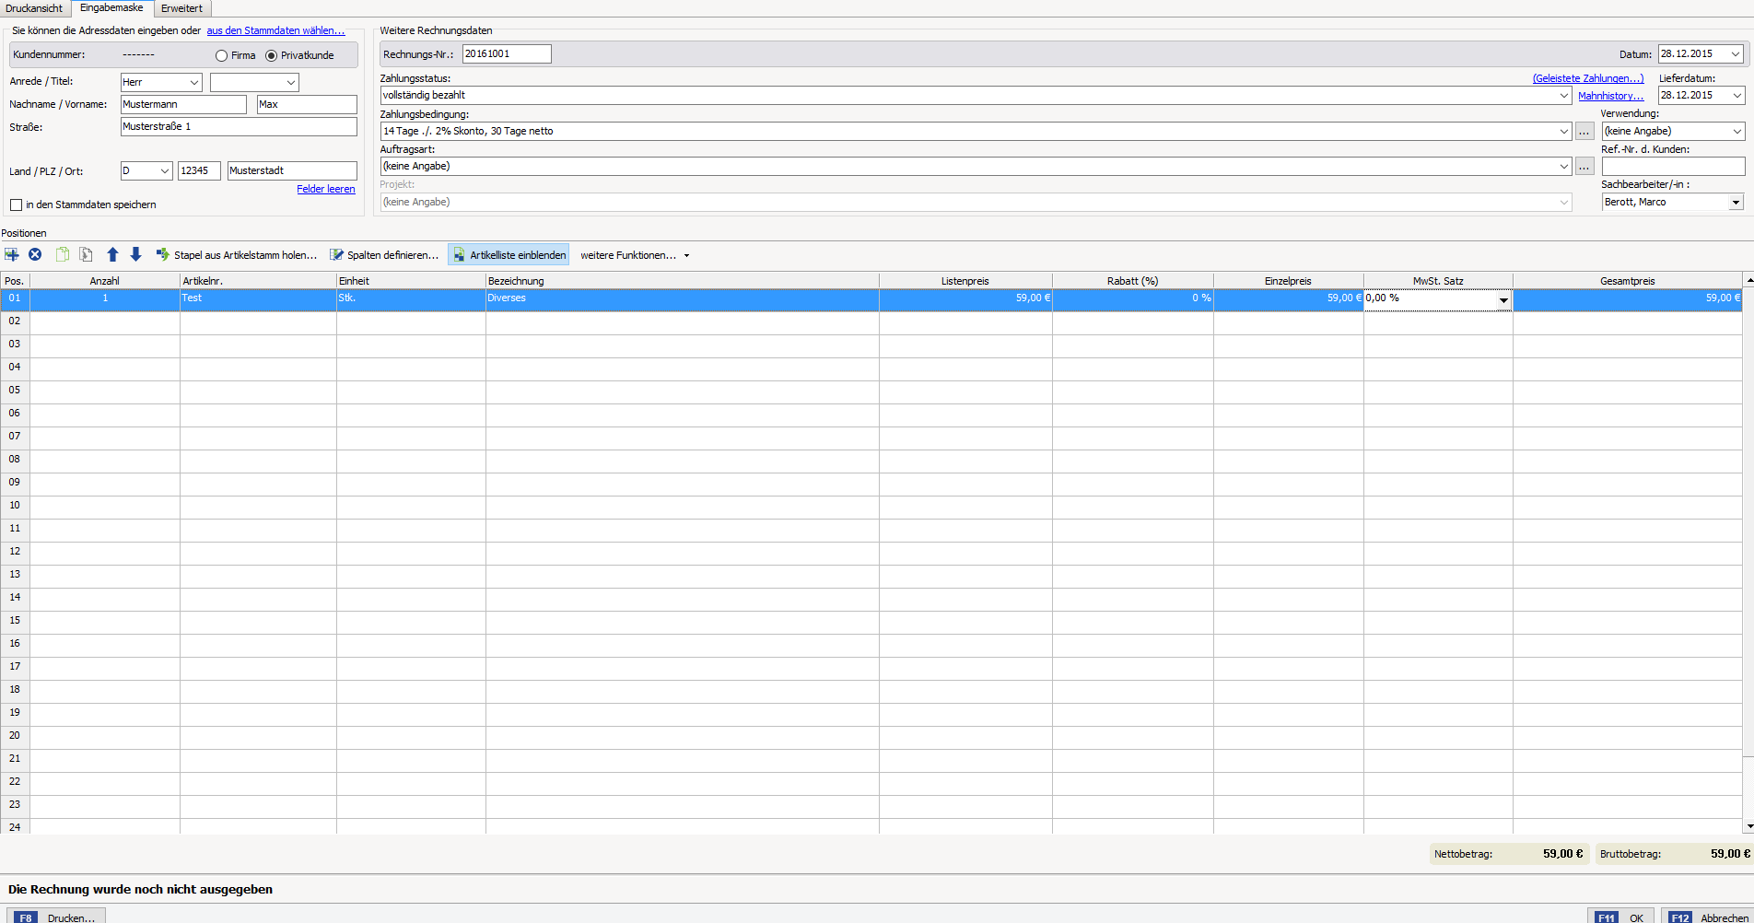Click the ellipsis button beside Zahlungsbedingung
Image resolution: width=1754 pixels, height=923 pixels.
click(x=1584, y=132)
